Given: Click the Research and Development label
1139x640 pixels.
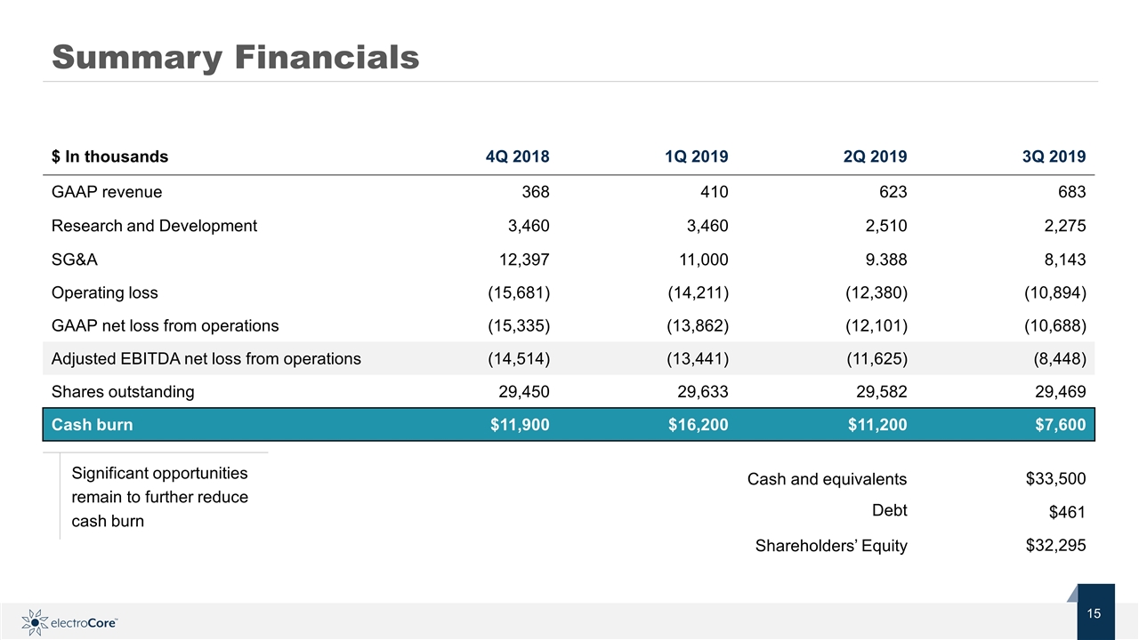Looking at the screenshot, I should pos(154,225).
